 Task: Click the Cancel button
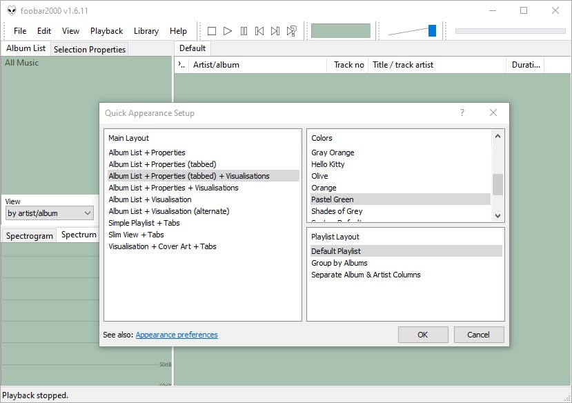pyautogui.click(x=478, y=335)
